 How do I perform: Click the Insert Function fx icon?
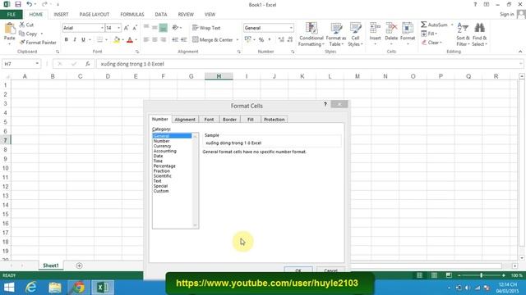(x=88, y=64)
